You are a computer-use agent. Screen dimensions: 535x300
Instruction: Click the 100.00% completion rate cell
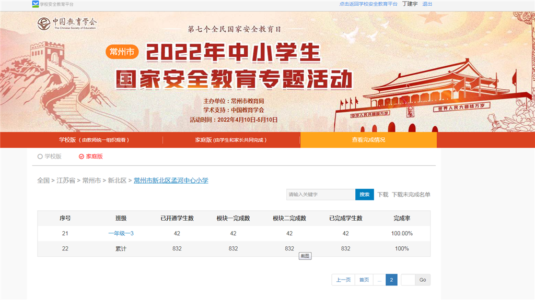402,234
